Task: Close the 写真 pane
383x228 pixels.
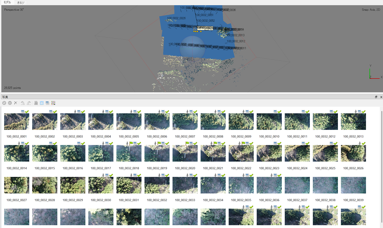Action: pyautogui.click(x=381, y=97)
